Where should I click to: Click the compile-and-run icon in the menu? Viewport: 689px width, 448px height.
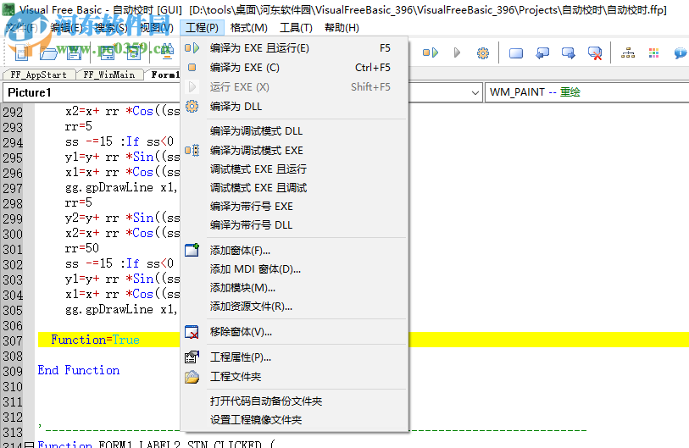(192, 48)
